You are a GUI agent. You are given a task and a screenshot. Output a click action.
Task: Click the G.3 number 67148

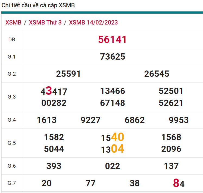click(113, 103)
